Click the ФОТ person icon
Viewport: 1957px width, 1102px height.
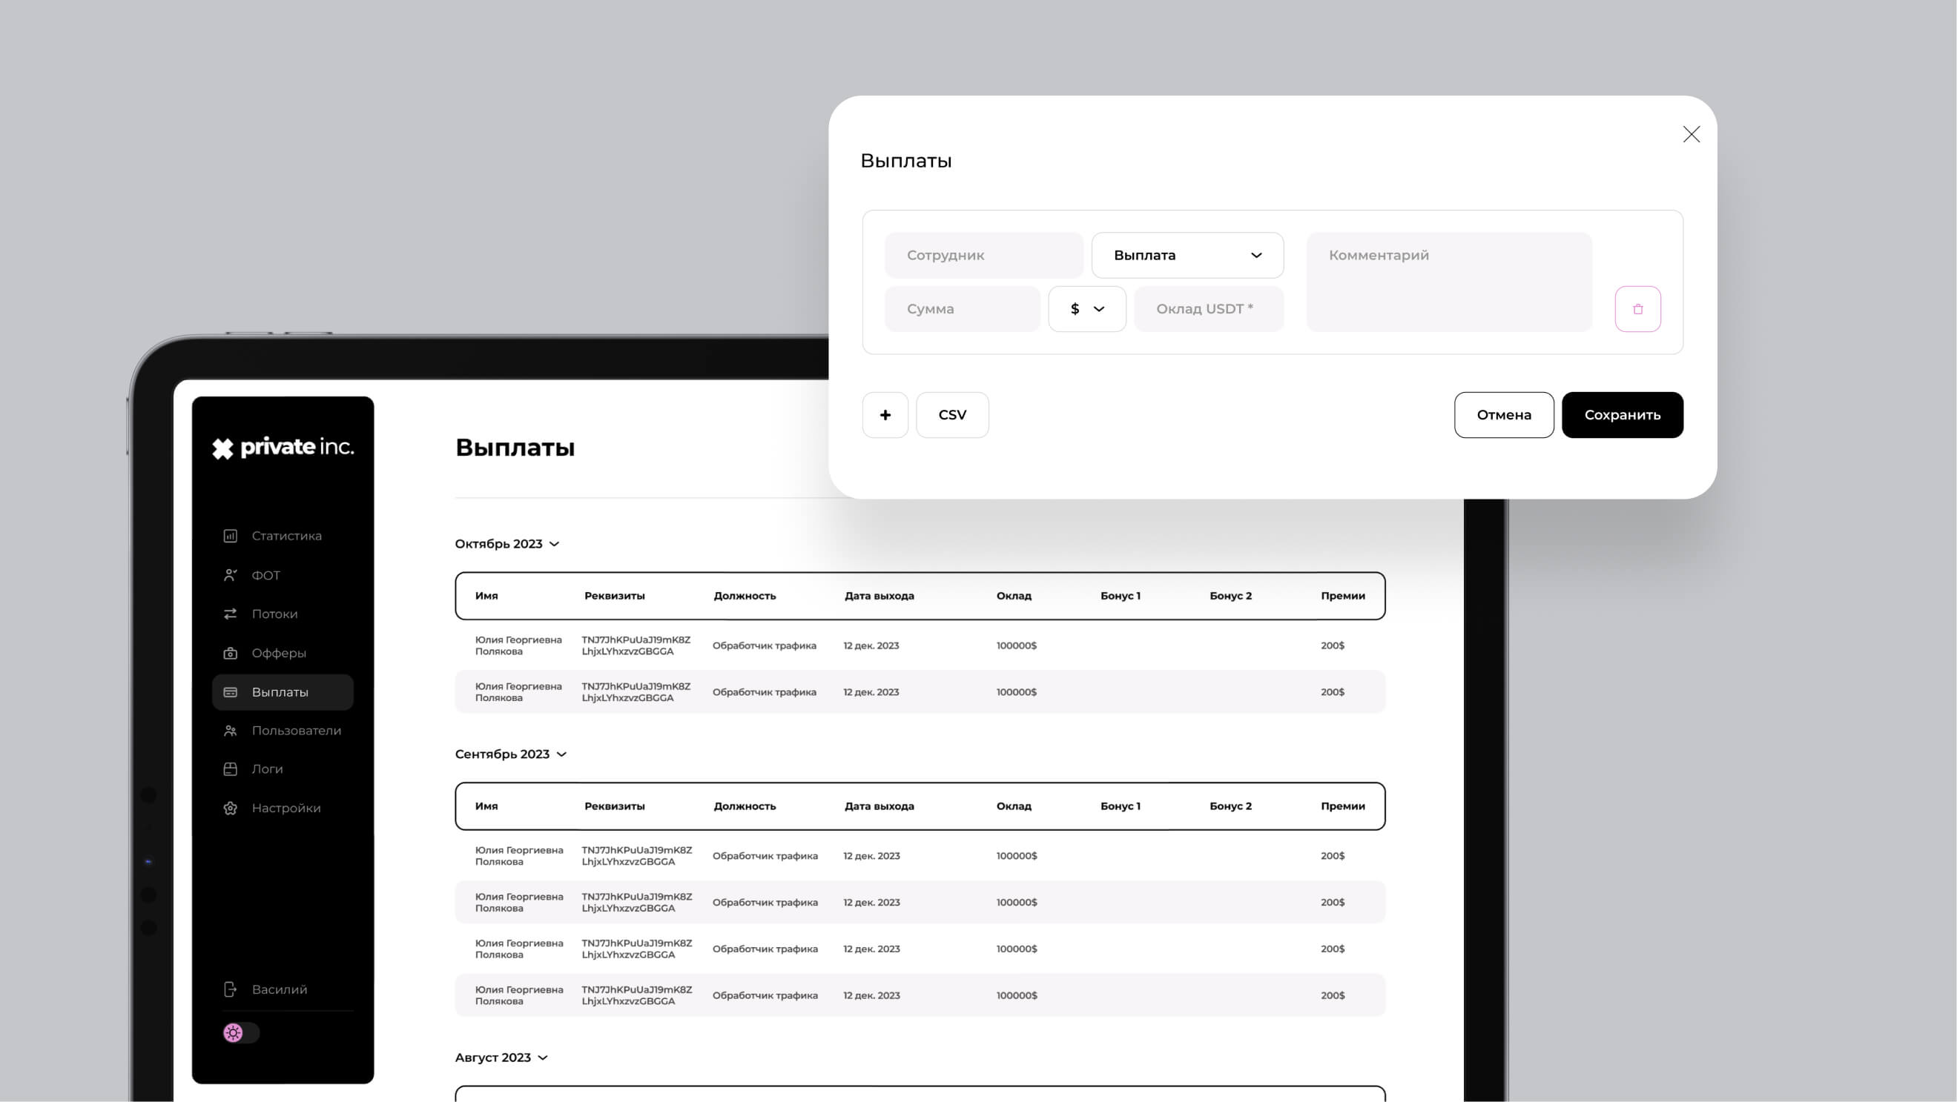coord(230,575)
